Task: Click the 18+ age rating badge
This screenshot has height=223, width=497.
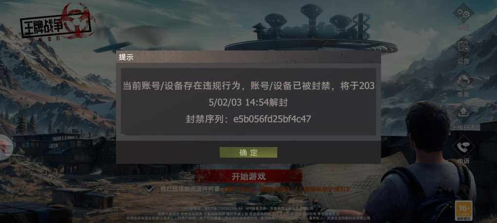Action: [463, 211]
